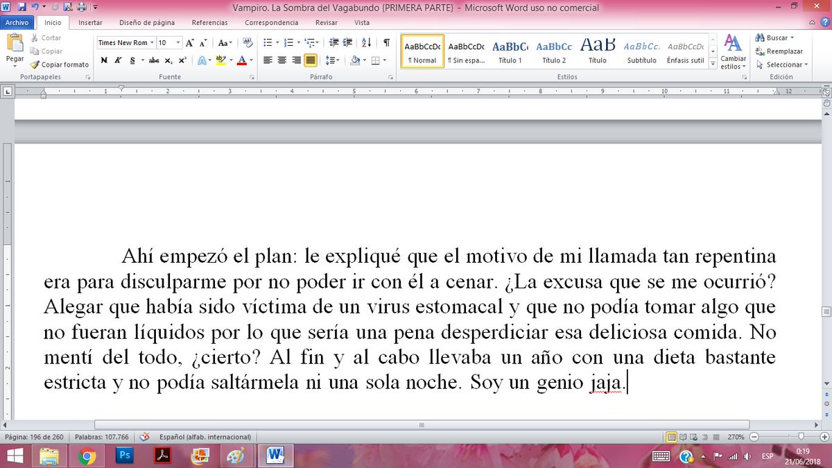
Task: Click the Página 196 de 260 indicator
Action: 34,437
